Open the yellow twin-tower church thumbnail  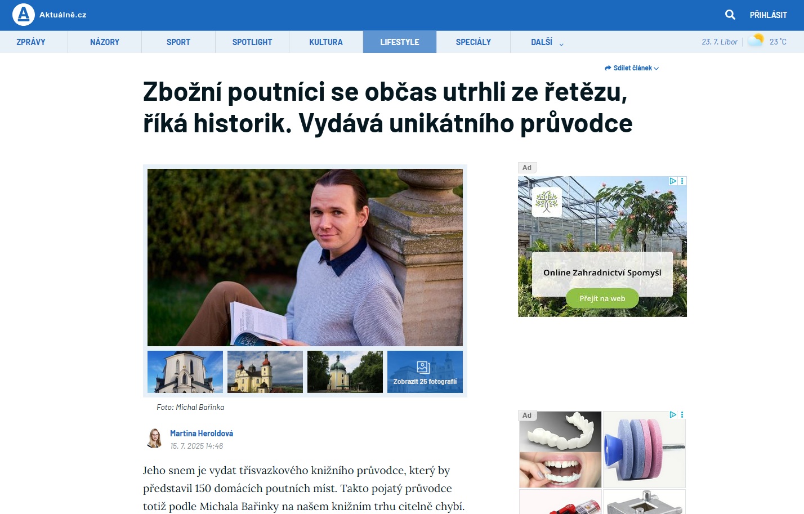(265, 372)
